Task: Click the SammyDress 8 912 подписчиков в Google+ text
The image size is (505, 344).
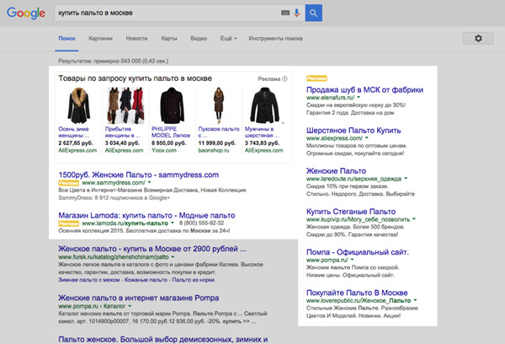Action: click(x=114, y=198)
